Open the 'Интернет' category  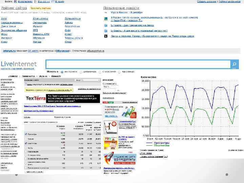point(6,38)
